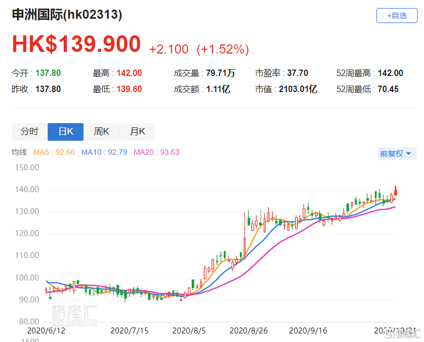424x342 pixels.
Task: Switch to the 分时 intraday tab
Action: (29, 132)
